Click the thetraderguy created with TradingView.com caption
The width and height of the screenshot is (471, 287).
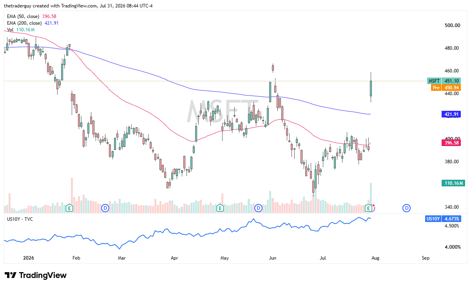pos(78,5)
